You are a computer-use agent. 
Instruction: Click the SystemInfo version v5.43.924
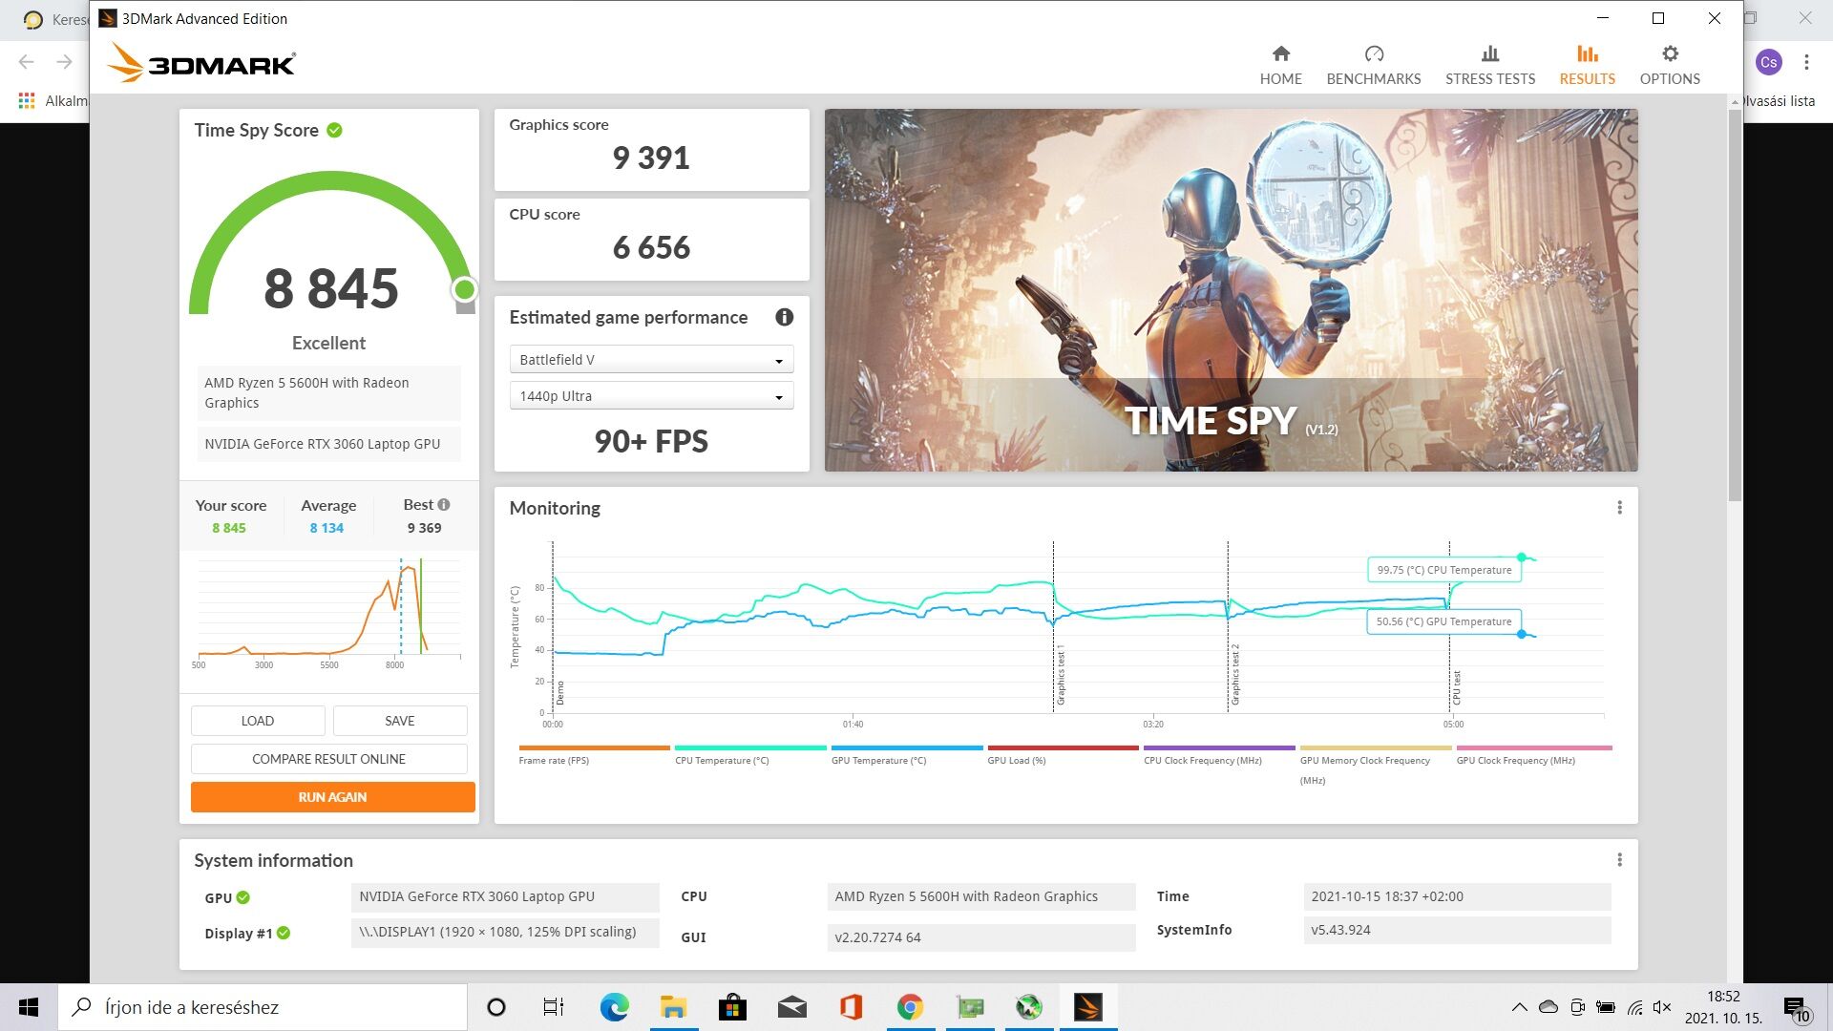1457,930
